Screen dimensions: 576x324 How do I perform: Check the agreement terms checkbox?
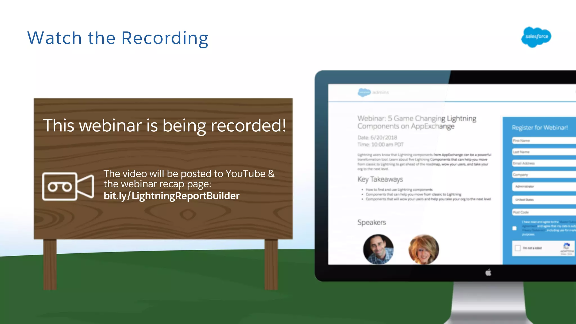(514, 228)
